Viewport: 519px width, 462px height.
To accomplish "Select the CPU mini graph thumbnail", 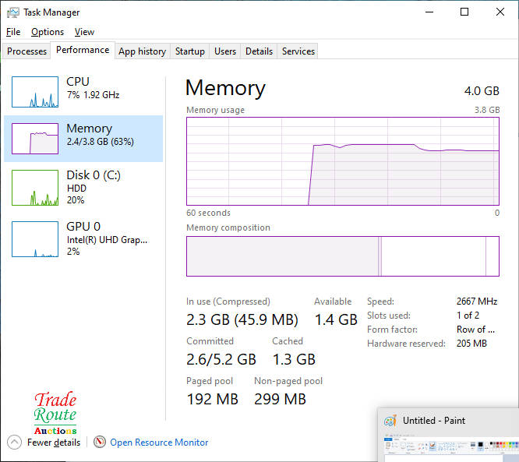I will (x=35, y=92).
